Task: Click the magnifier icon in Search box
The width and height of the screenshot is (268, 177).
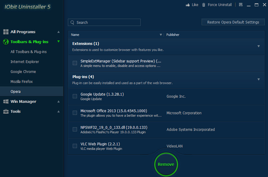Action: 72,22
